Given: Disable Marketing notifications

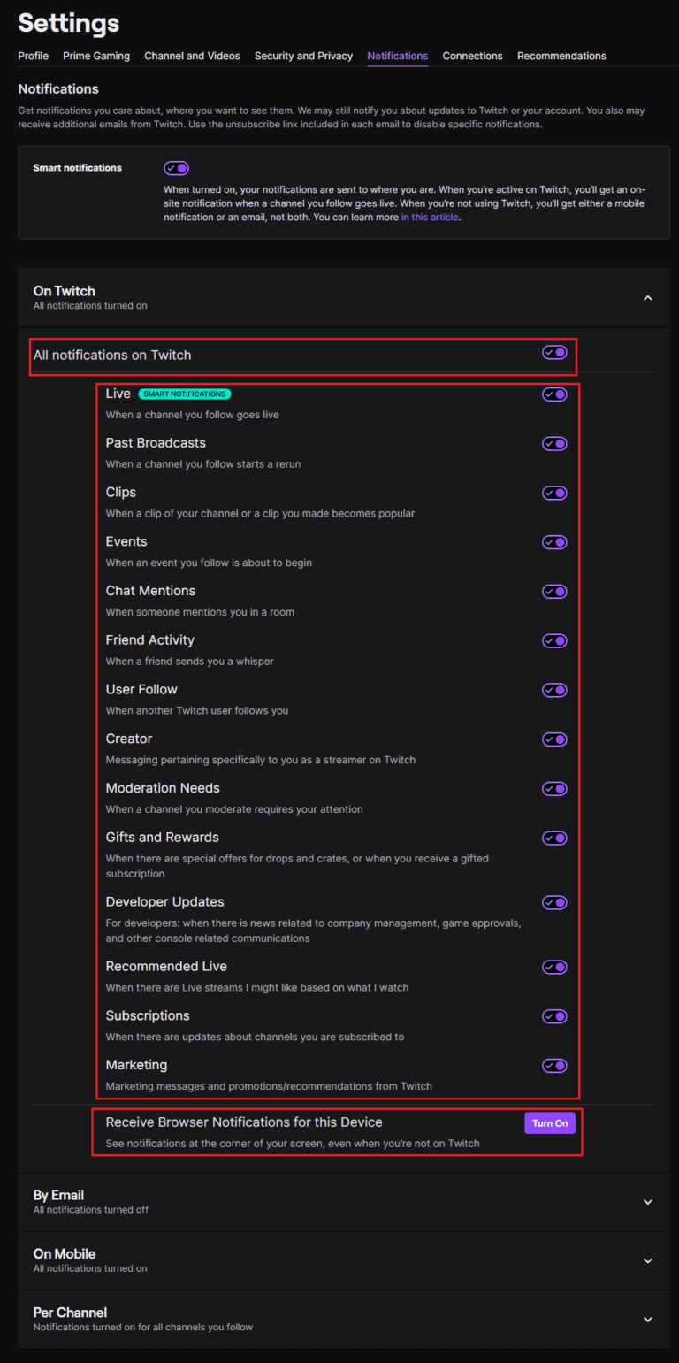Looking at the screenshot, I should tap(553, 1066).
